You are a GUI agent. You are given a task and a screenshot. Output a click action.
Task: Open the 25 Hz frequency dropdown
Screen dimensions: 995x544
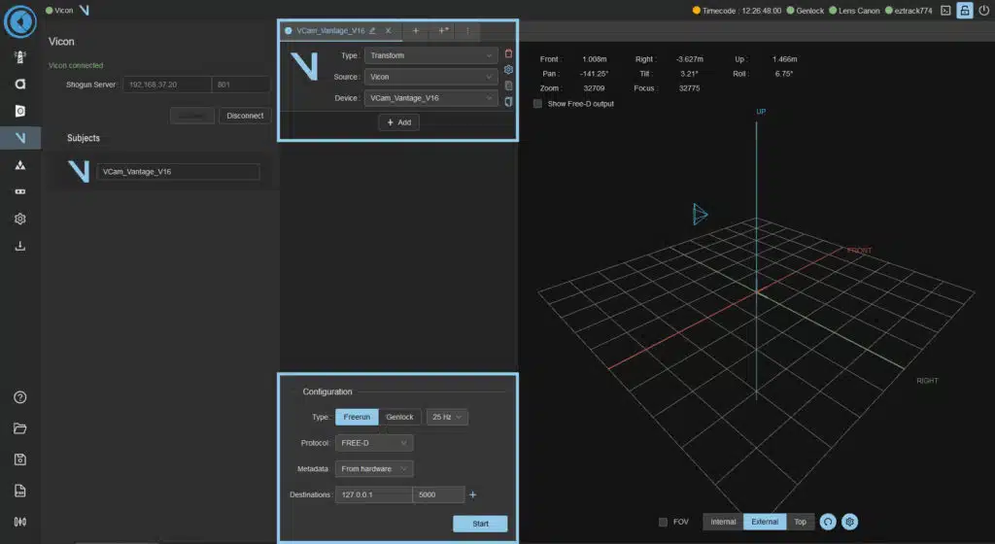448,417
